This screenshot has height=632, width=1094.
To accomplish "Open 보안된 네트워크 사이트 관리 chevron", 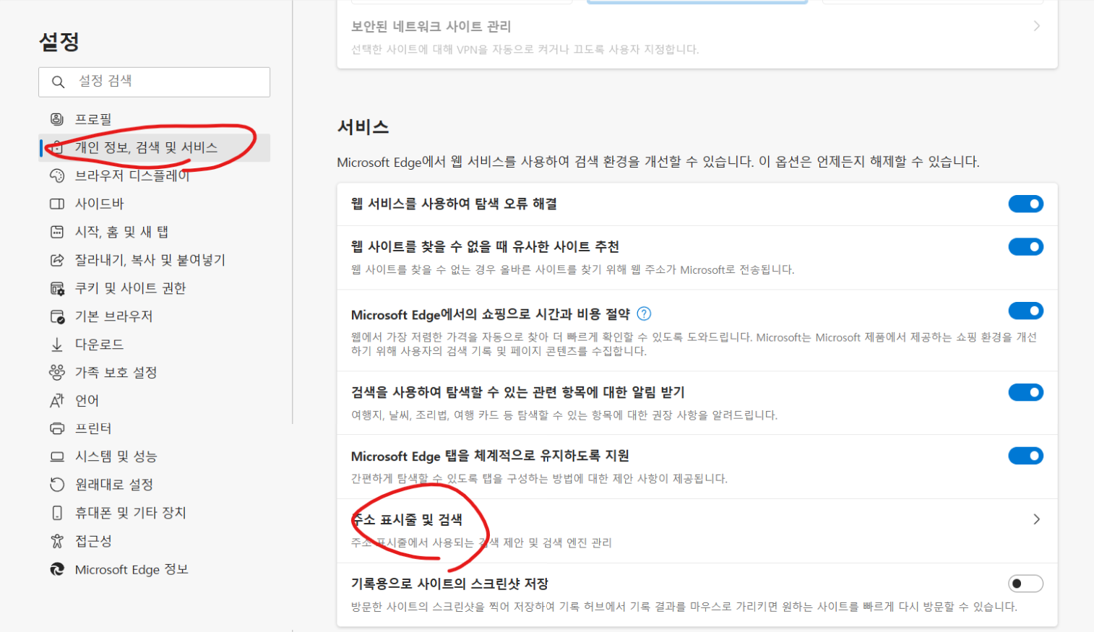I will click(x=1037, y=26).
